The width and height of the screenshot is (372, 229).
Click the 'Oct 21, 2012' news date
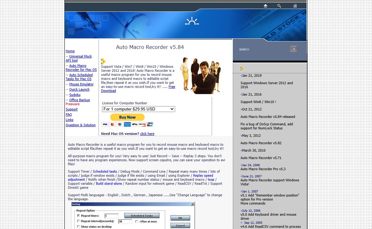pyautogui.click(x=252, y=109)
